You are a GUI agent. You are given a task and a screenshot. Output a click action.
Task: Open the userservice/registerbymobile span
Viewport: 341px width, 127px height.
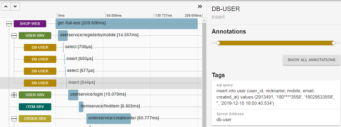[63, 35]
